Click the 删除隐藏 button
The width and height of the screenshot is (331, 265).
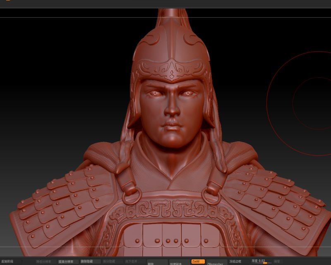click(90, 261)
